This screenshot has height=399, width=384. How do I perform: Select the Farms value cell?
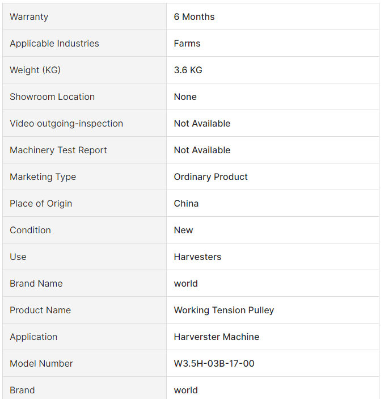click(x=187, y=44)
